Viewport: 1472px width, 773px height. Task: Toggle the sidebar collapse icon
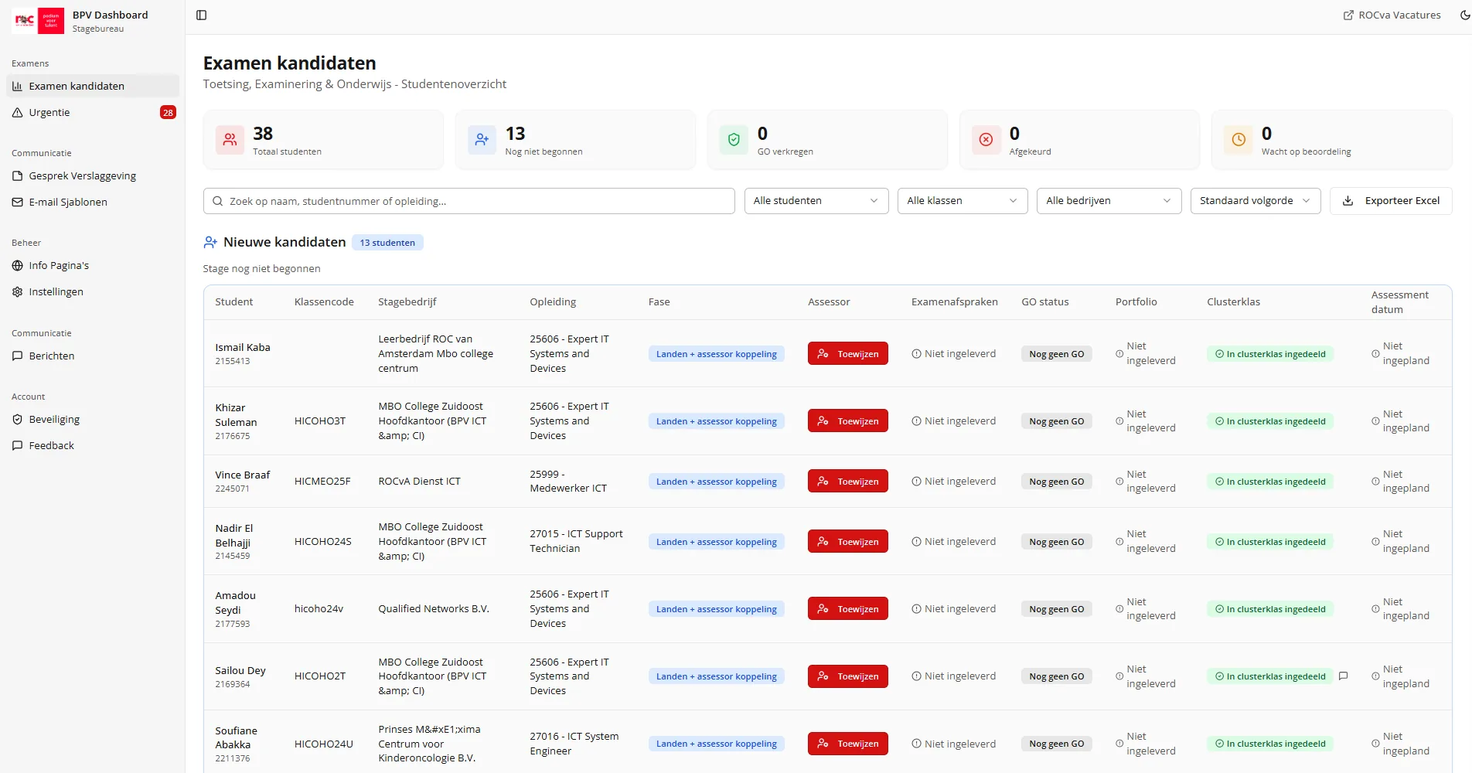coord(202,15)
